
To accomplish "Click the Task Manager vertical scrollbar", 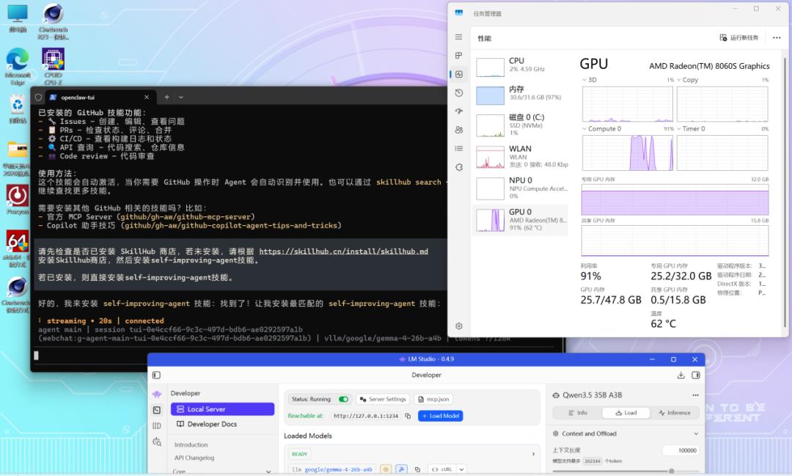I will click(785, 192).
